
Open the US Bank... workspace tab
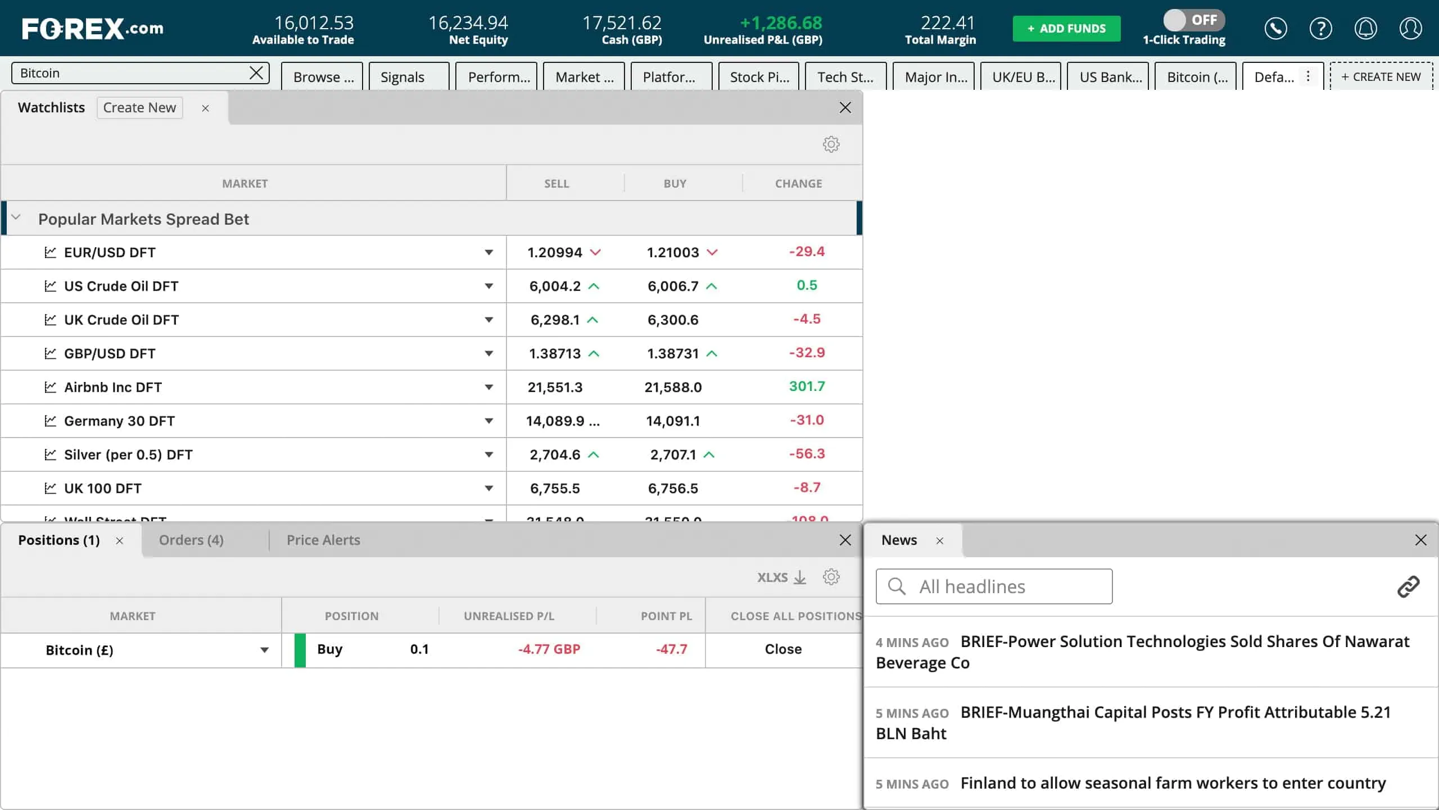point(1108,76)
